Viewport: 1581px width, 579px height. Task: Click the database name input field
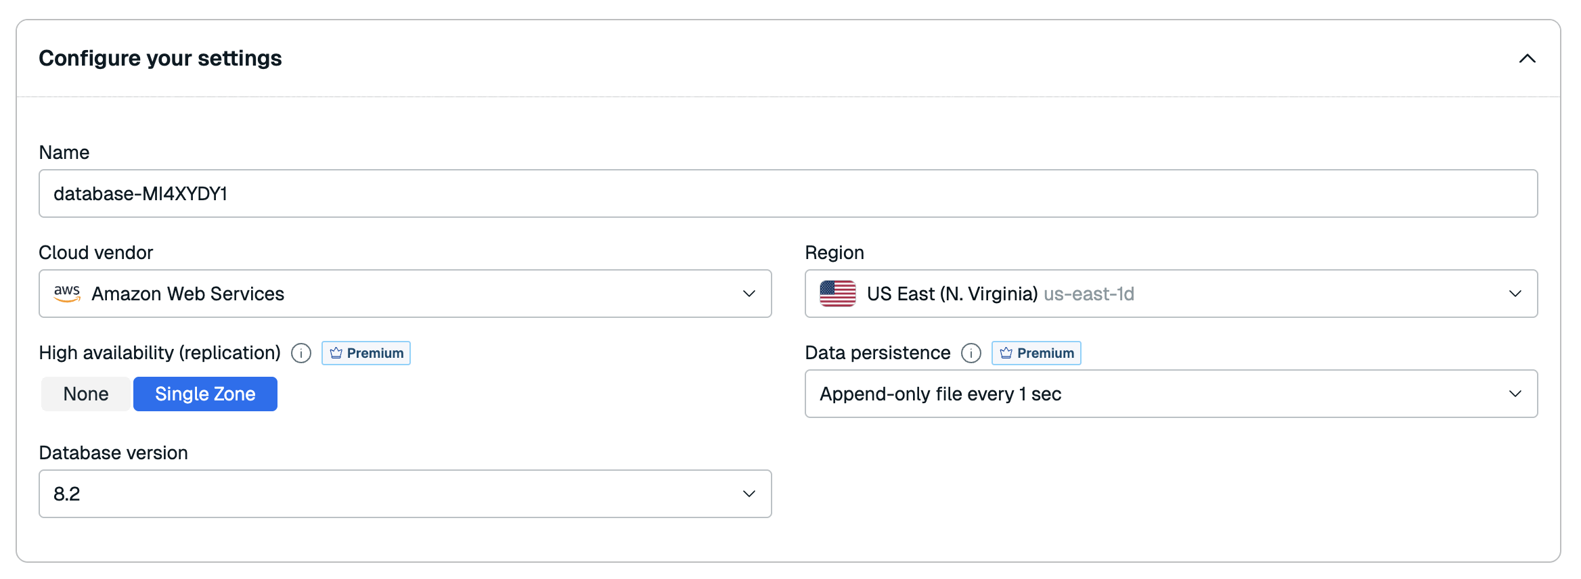coord(788,193)
